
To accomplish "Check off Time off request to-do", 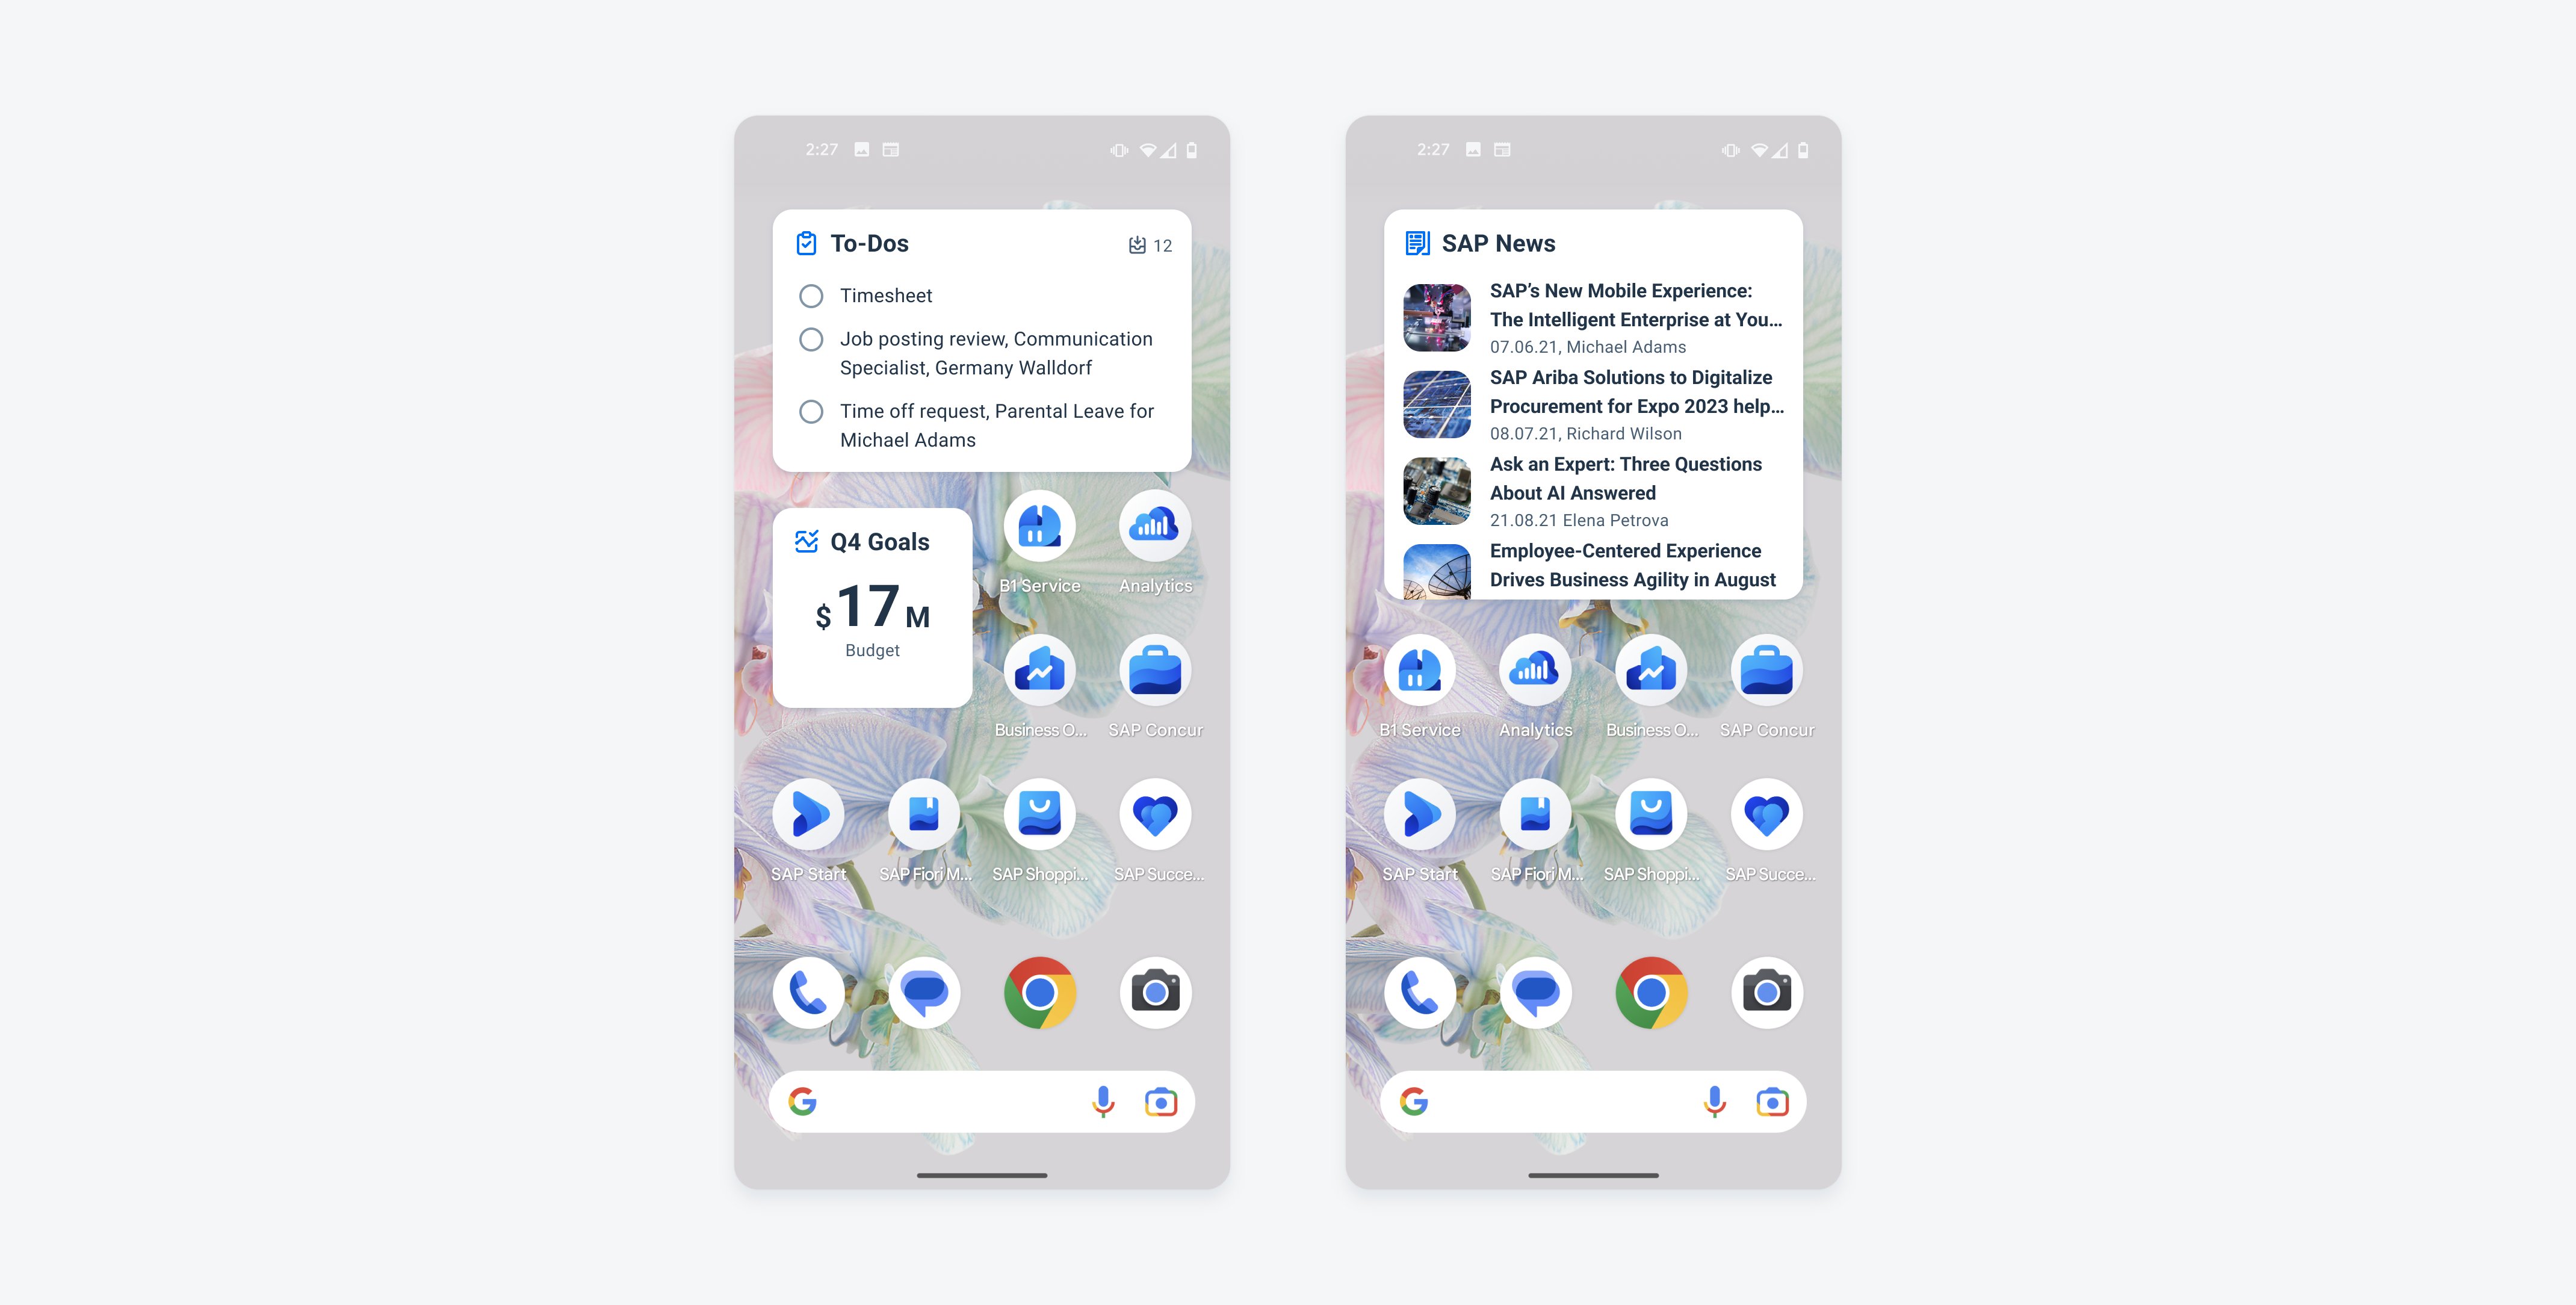I will (x=810, y=411).
